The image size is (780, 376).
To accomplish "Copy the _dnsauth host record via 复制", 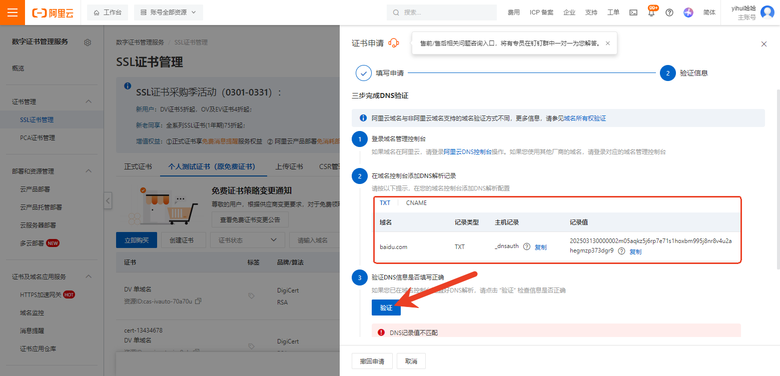I will 541,247.
